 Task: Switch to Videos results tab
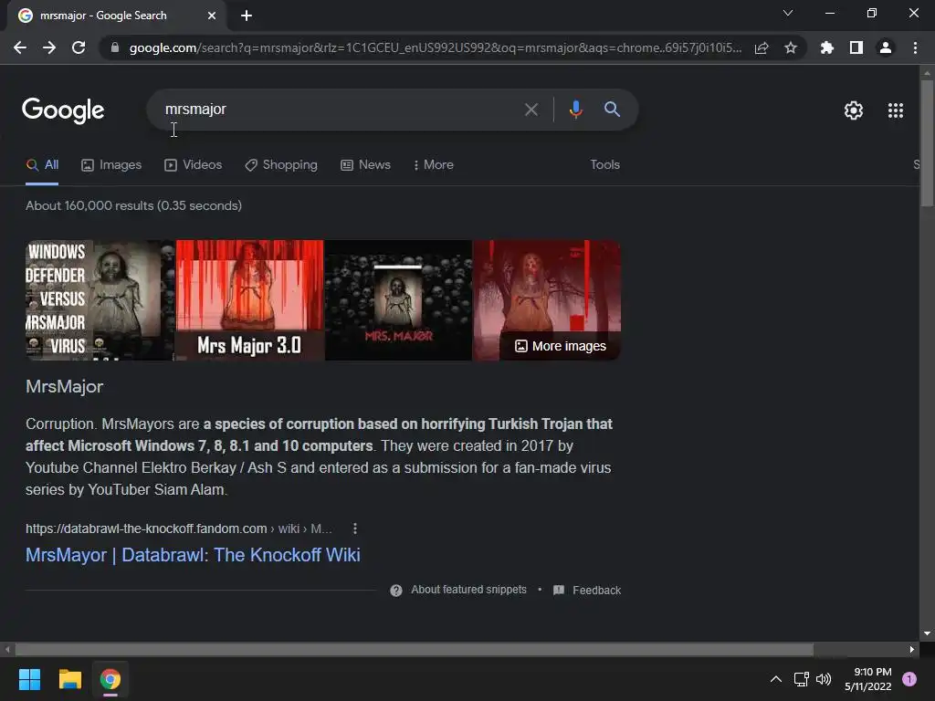(194, 165)
